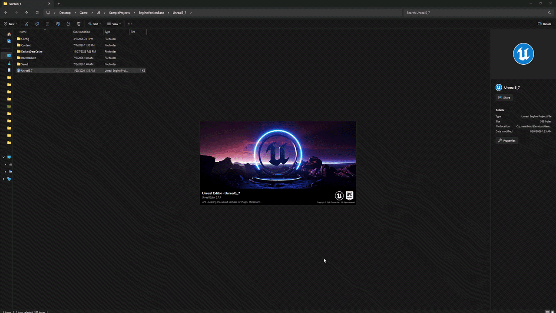The width and height of the screenshot is (556, 313).
Task: Refresh the current folder view
Action: [x=37, y=13]
